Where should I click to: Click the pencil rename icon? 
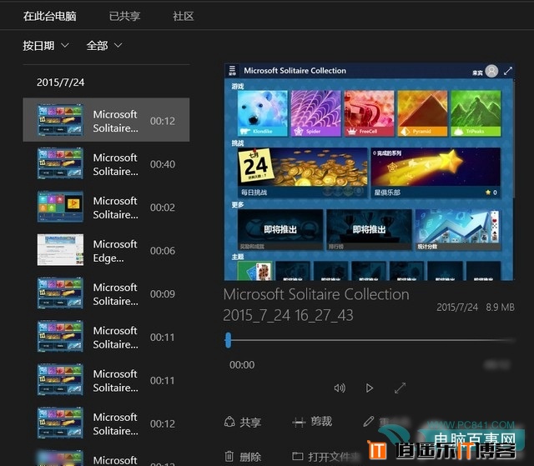(x=369, y=422)
